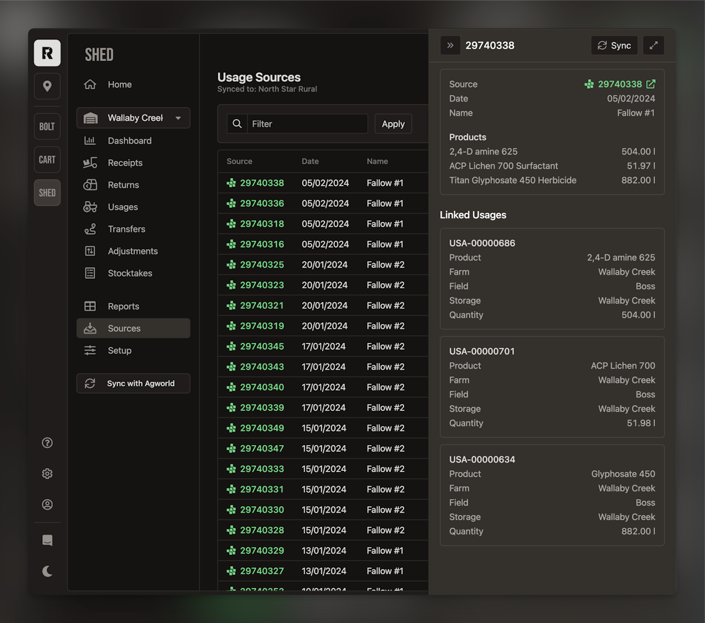
Task: Open external link icon next to source 29740338
Action: point(651,84)
